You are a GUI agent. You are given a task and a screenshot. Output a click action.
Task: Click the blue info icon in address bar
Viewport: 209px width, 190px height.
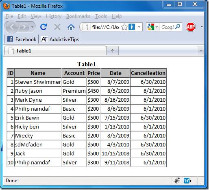(132, 27)
